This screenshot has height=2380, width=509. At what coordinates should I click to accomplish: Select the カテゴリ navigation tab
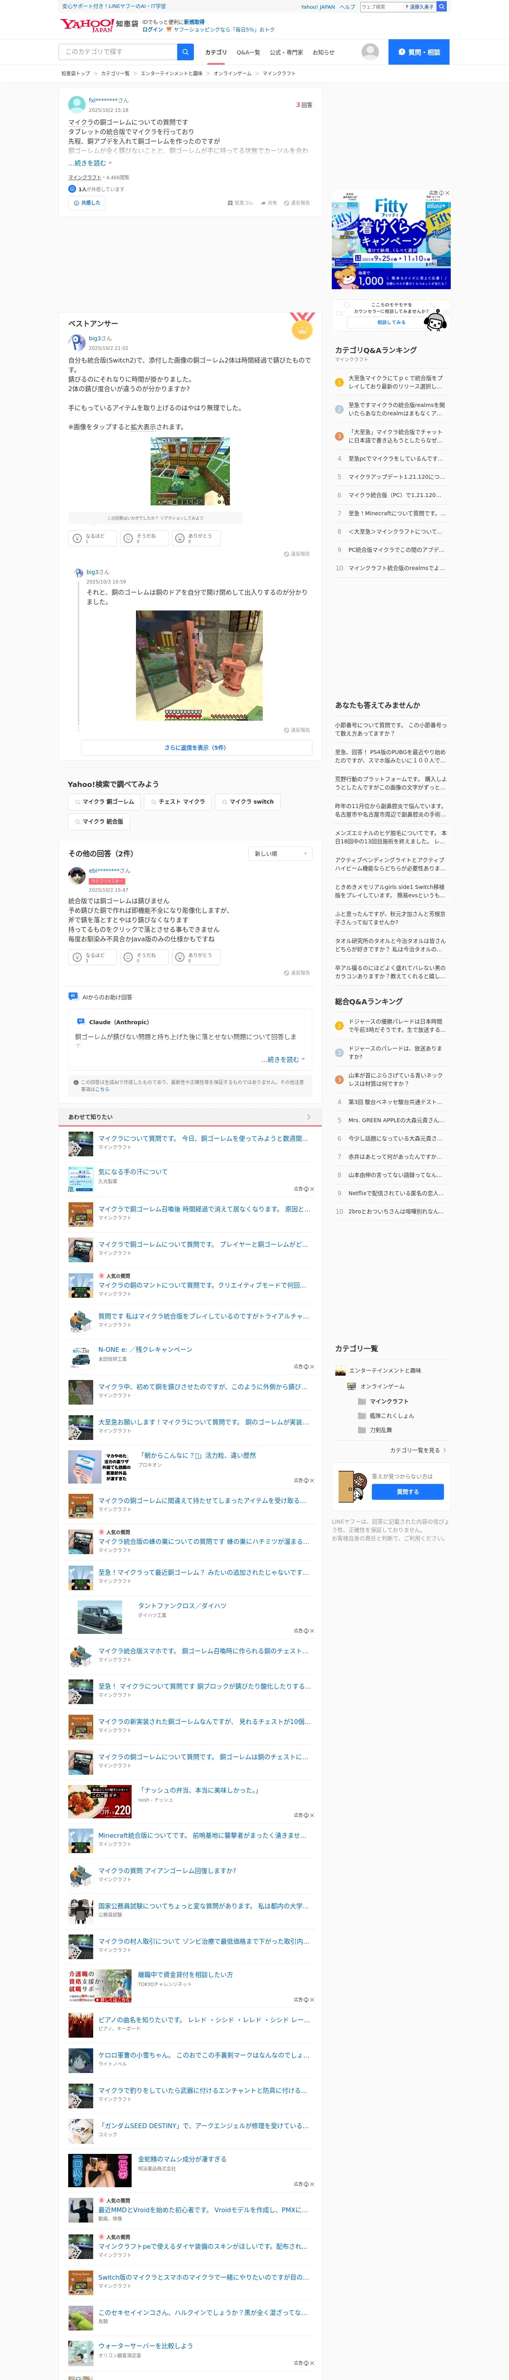[x=215, y=53]
